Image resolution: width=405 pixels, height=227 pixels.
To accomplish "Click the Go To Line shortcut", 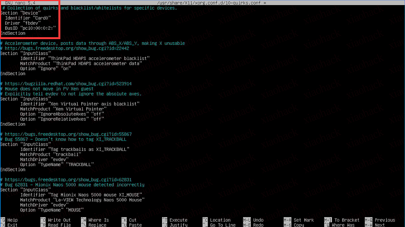I will click(x=223, y=225).
